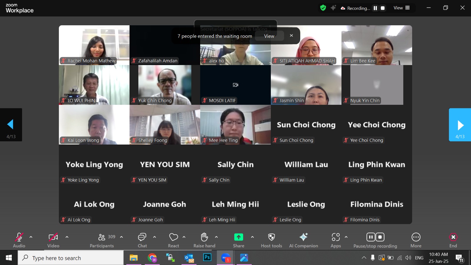Viewport: 471px width, 265px height.
Task: Select Rachel Mohan Mathew's video tile
Action: pos(94,45)
